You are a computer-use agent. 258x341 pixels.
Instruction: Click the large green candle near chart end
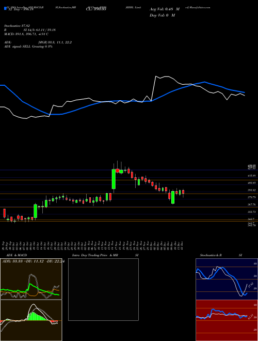click(173, 197)
